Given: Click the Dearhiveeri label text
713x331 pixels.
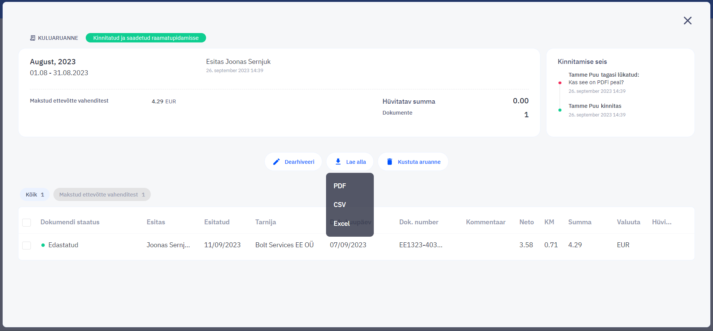Looking at the screenshot, I should [x=299, y=162].
